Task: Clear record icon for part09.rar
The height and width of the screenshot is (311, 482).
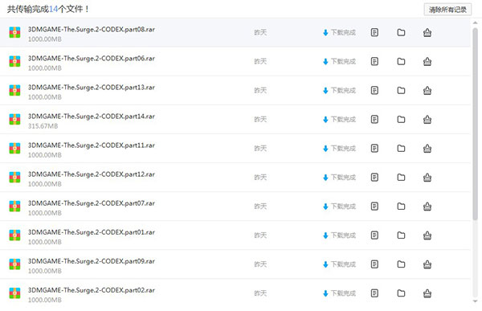Action: pyautogui.click(x=427, y=264)
